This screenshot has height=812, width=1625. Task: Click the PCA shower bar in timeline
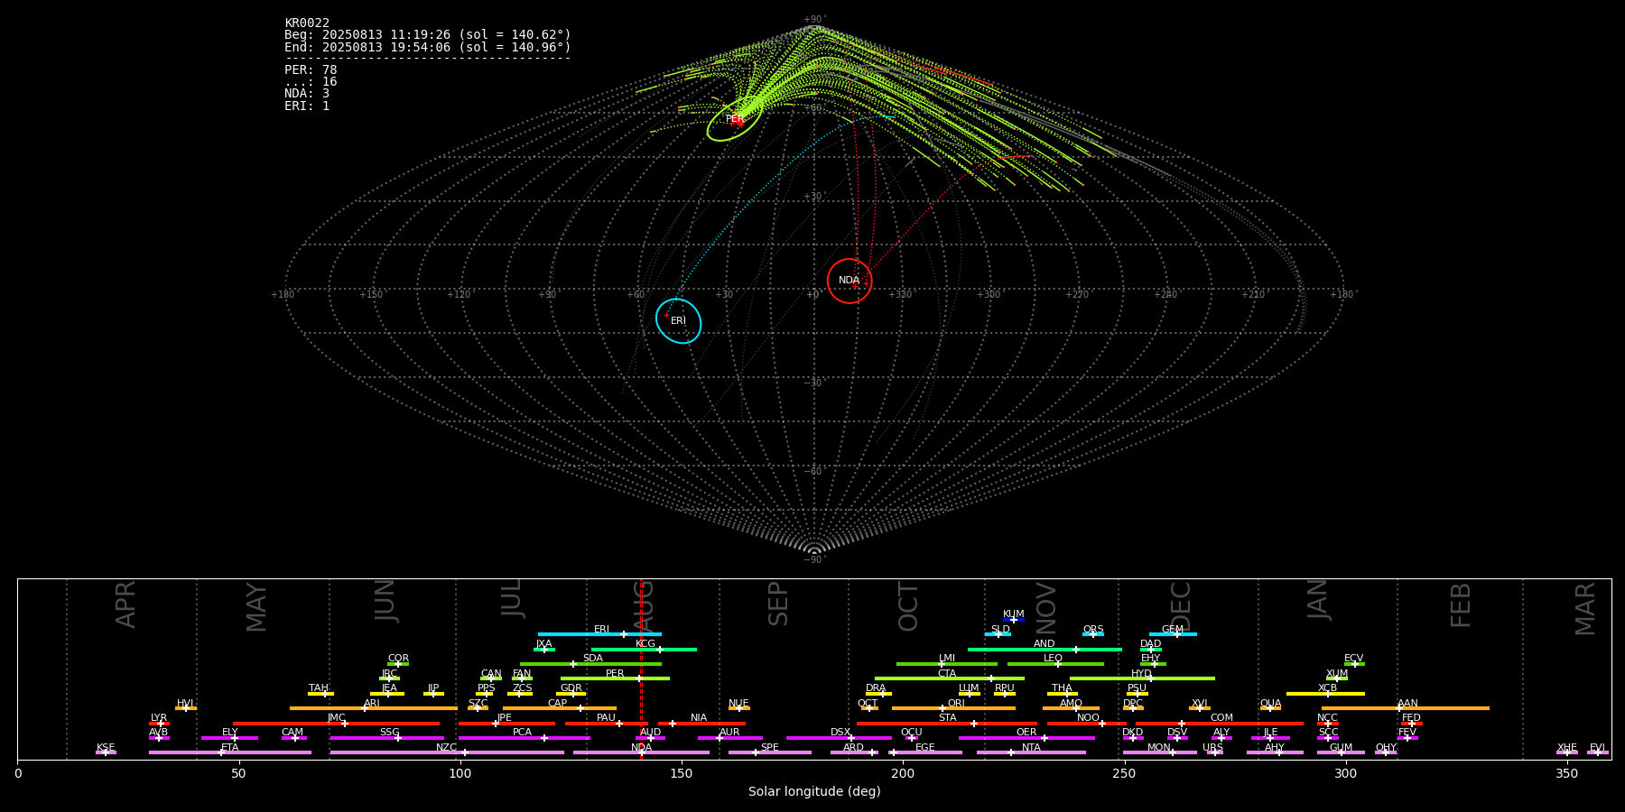(x=524, y=738)
